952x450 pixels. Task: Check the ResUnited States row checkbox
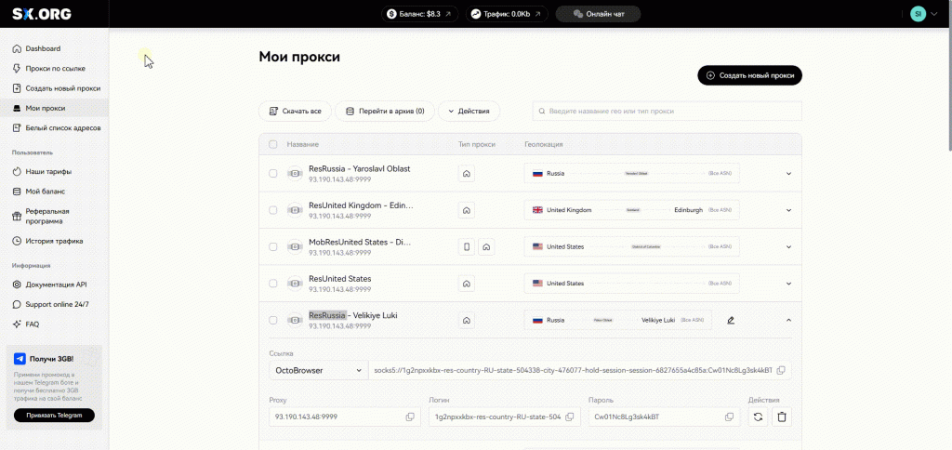(x=273, y=284)
